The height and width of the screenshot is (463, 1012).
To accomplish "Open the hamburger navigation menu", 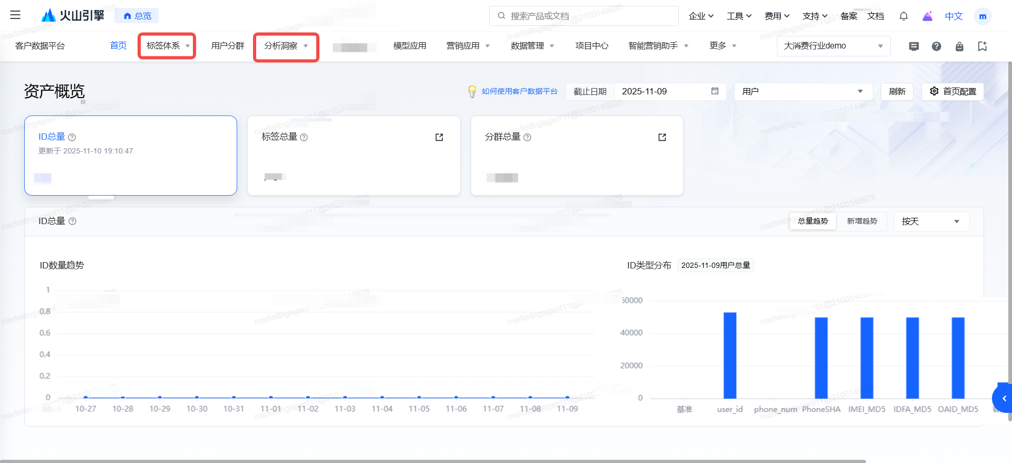I will point(15,15).
